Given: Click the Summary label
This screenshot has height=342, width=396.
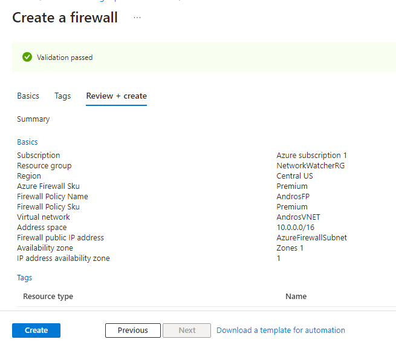Looking at the screenshot, I should tap(33, 119).
